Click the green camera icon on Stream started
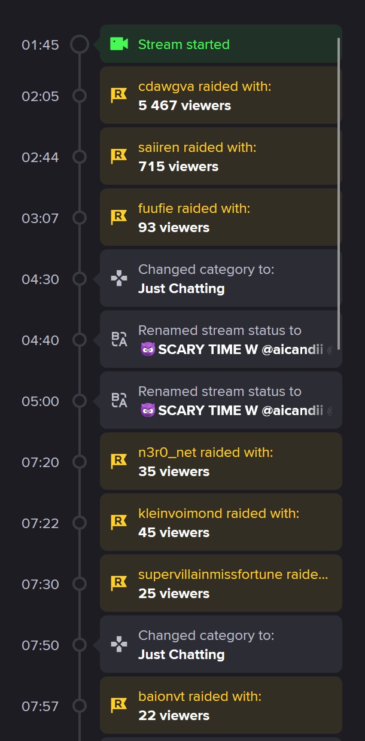This screenshot has width=365, height=741. (x=119, y=44)
